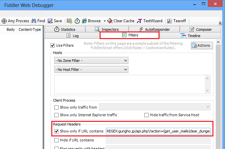Uncheck the Use Filters checkbox
This screenshot has width=225, height=149.
click(52, 45)
